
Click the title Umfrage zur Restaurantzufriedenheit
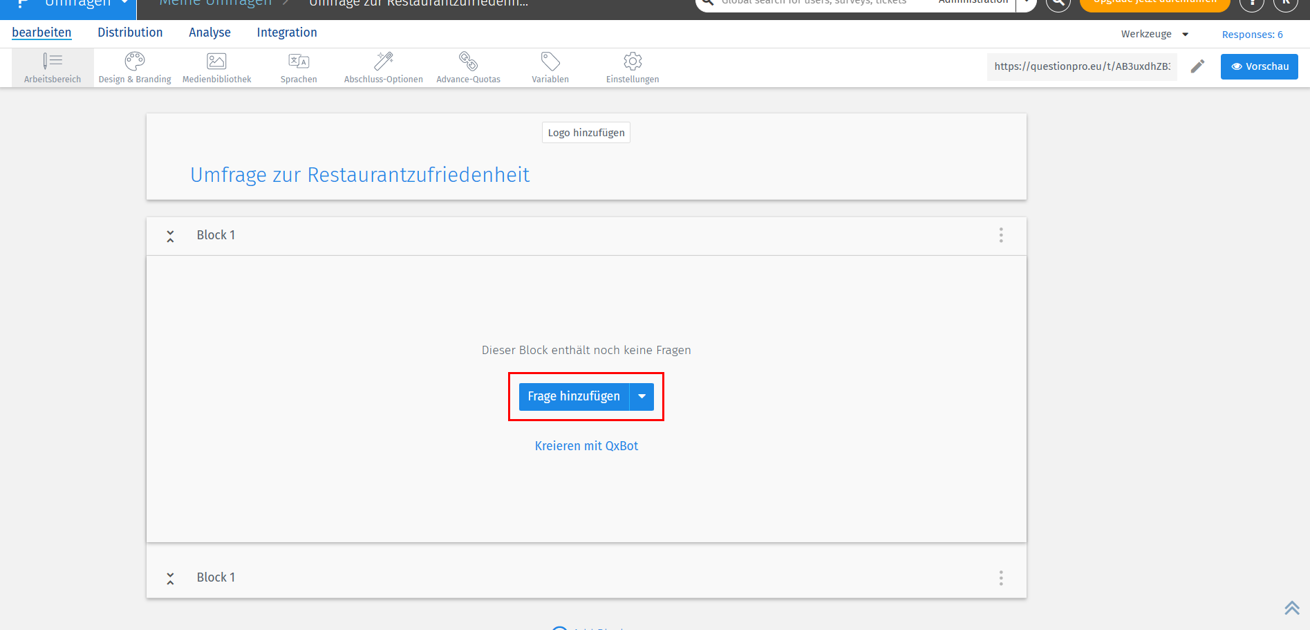pyautogui.click(x=360, y=175)
